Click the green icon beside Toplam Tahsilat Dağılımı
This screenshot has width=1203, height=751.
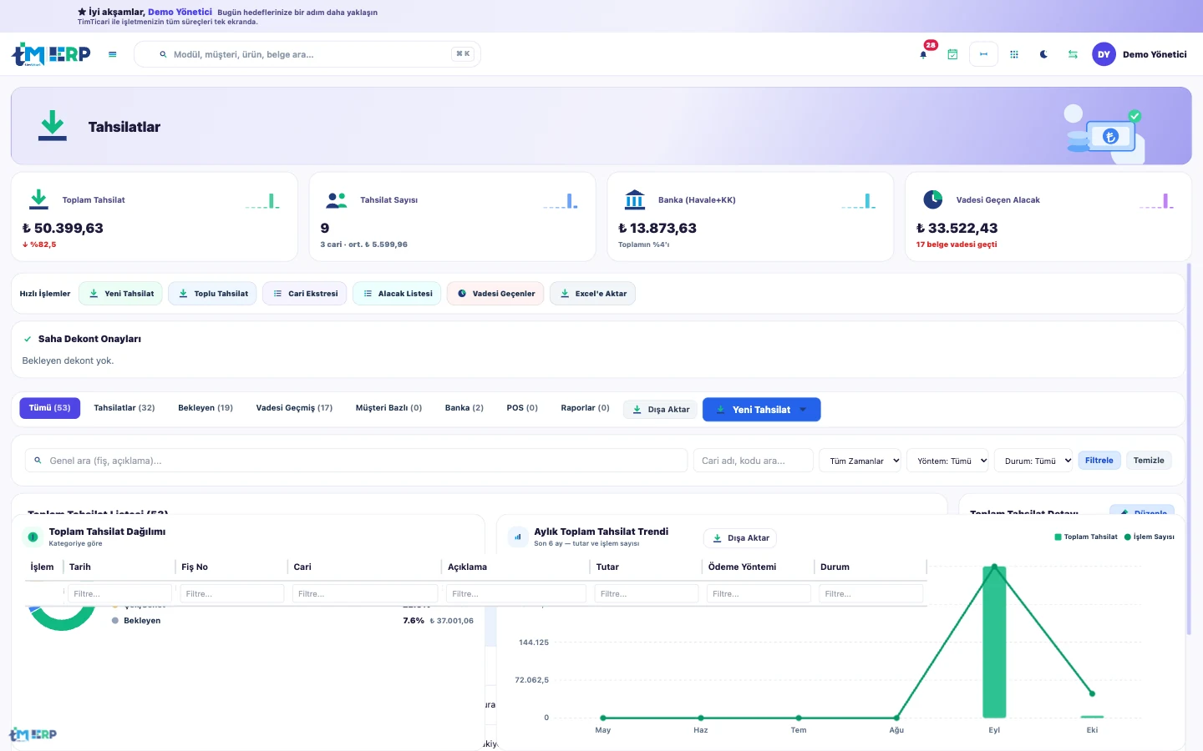coord(33,537)
